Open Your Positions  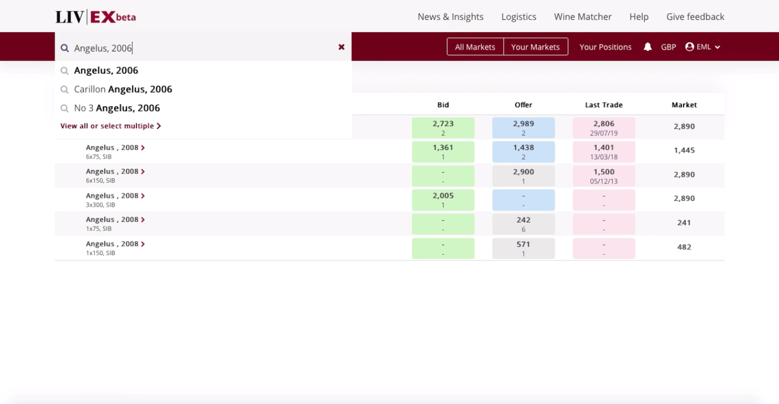[x=606, y=47]
